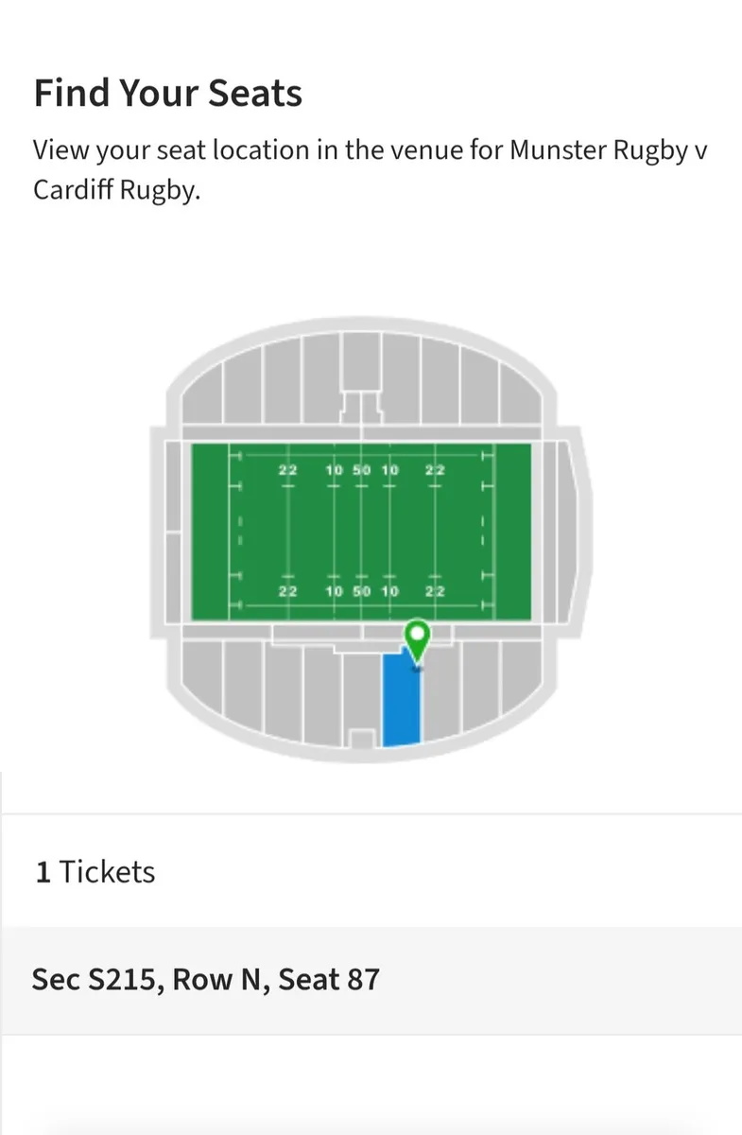Click the top-left 22 pitch marking
Image resolution: width=742 pixels, height=1135 pixels.
(288, 470)
